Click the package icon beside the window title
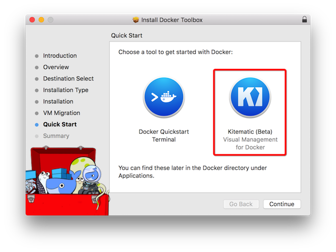The width and height of the screenshot is (336, 252). [136, 20]
